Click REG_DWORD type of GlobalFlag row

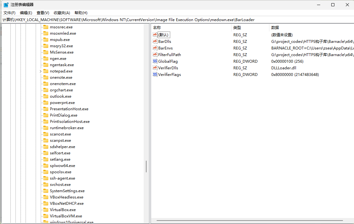245,61
